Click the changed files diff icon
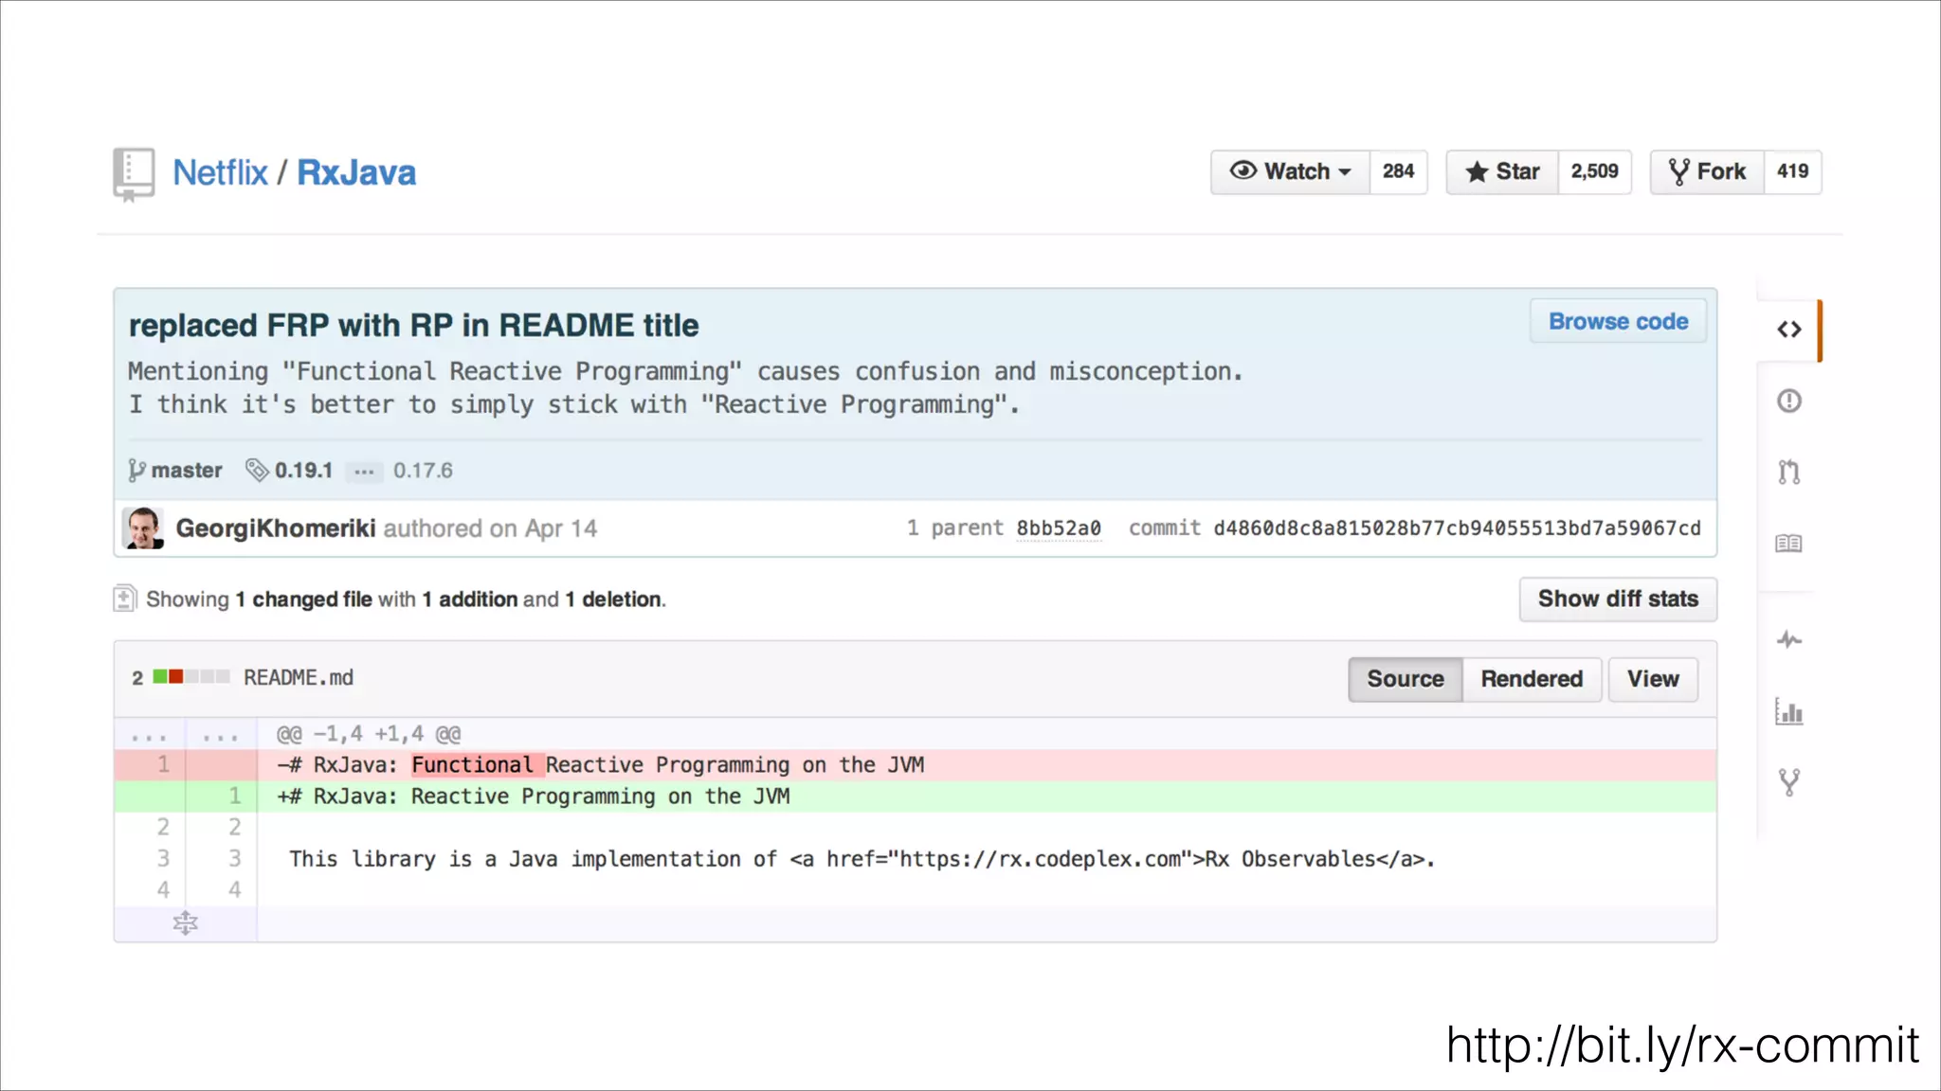Image resolution: width=1941 pixels, height=1091 pixels. click(x=124, y=599)
